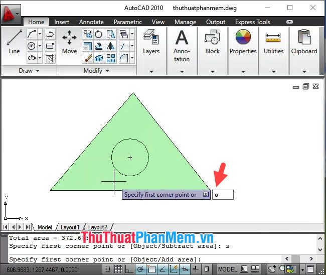Viewport: 326px width, 275px height.
Task: Switch to the Annotate ribbon tab
Action: pos(91,22)
